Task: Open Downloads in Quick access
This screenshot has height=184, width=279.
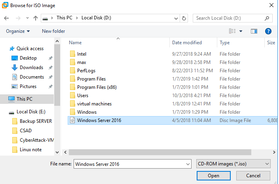Action: point(31,68)
